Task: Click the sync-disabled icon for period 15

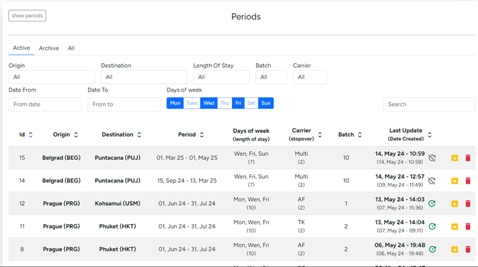Action: pyautogui.click(x=432, y=158)
